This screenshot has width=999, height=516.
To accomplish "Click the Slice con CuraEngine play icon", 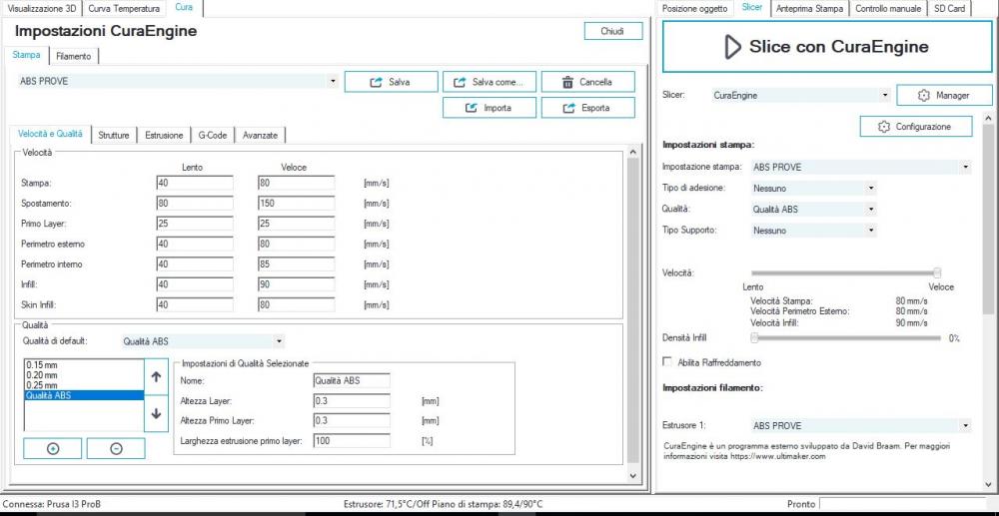I will (x=732, y=47).
